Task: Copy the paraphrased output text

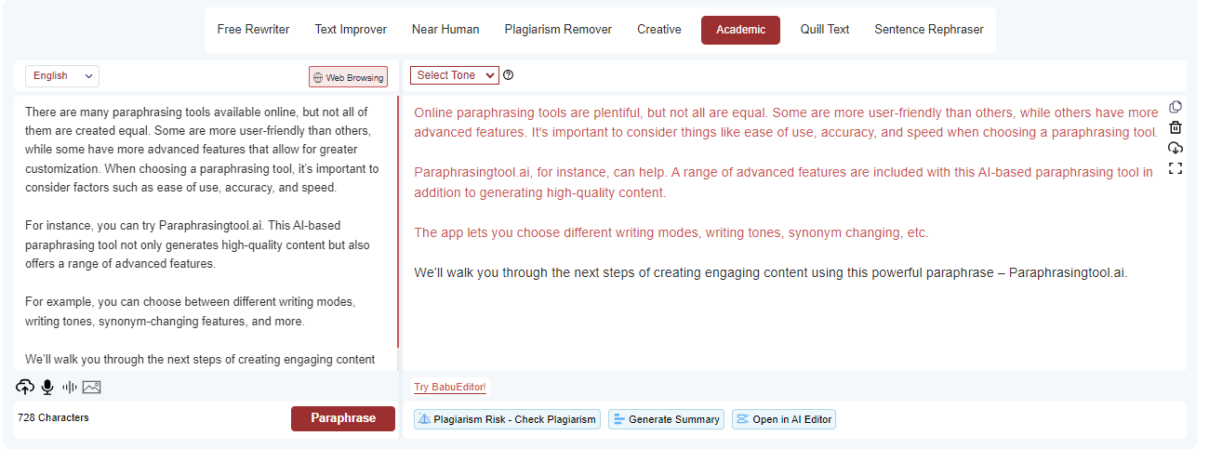Action: coord(1176,108)
